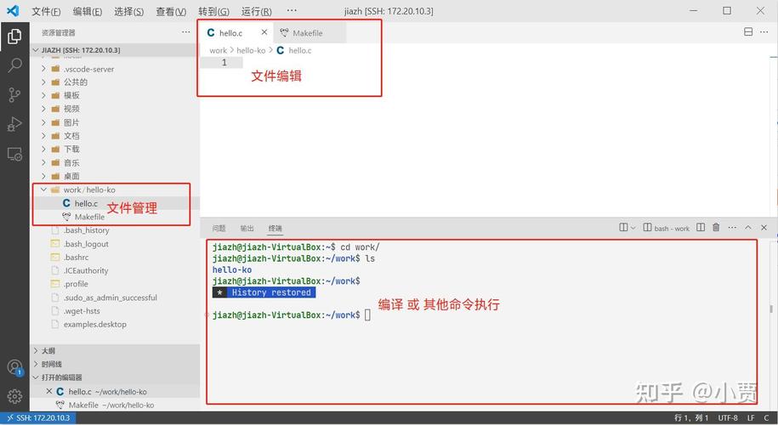The width and height of the screenshot is (778, 425).
Task: Click the SSH: 172.20.10.3 remote indicator
Action: [x=38, y=418]
